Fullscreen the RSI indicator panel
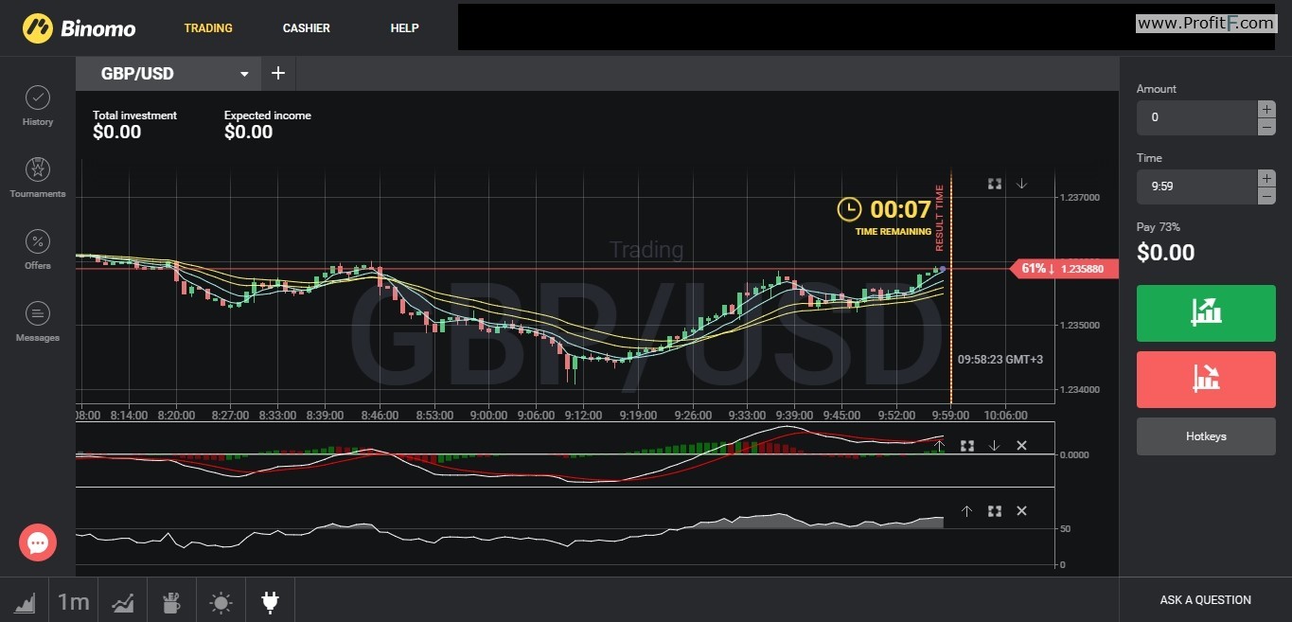 [x=994, y=510]
